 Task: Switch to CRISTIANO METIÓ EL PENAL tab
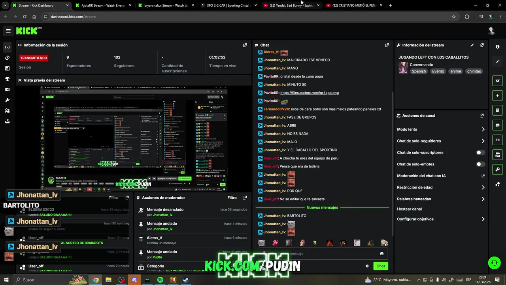click(x=355, y=6)
